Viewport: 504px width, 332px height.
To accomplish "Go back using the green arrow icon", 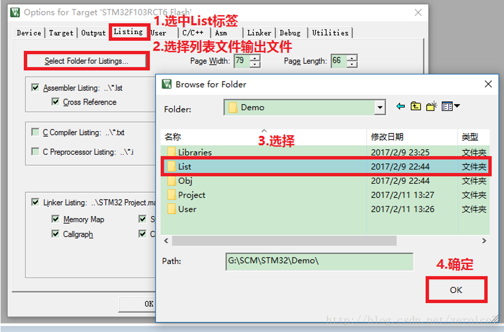I will pyautogui.click(x=401, y=106).
